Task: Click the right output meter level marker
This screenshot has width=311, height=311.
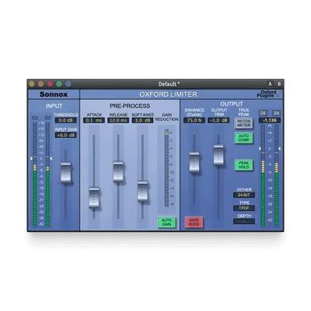Action: [280, 148]
